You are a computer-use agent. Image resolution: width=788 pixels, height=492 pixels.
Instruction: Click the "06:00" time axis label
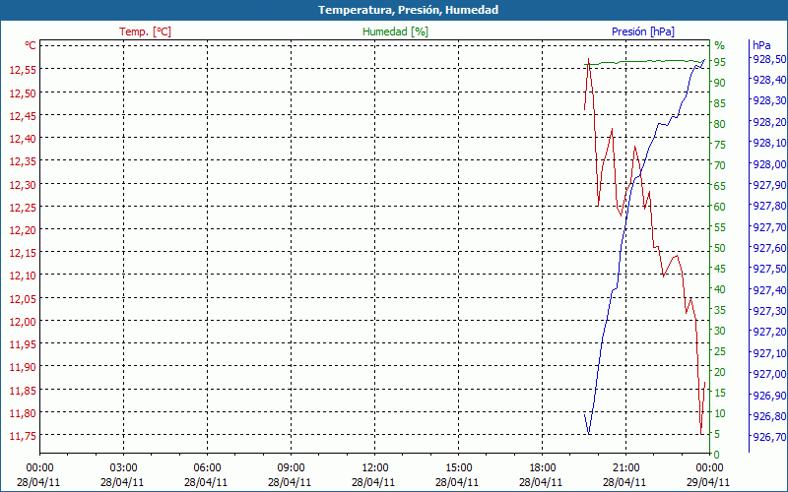coord(207,468)
